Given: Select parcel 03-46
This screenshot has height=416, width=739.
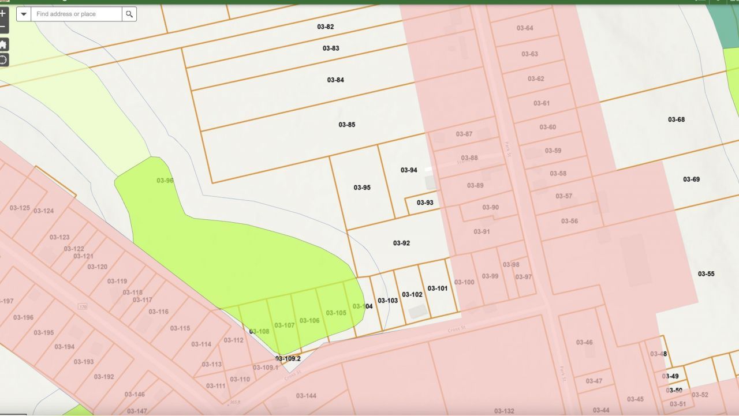Looking at the screenshot, I should pyautogui.click(x=584, y=342).
